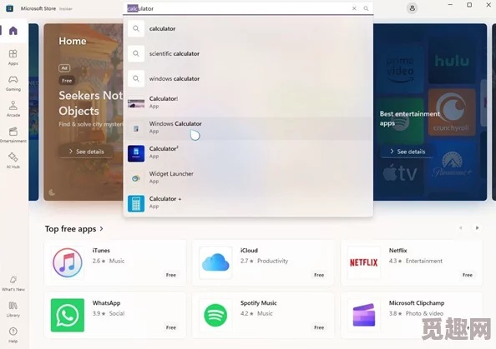Open the iTunes app card

click(x=115, y=262)
